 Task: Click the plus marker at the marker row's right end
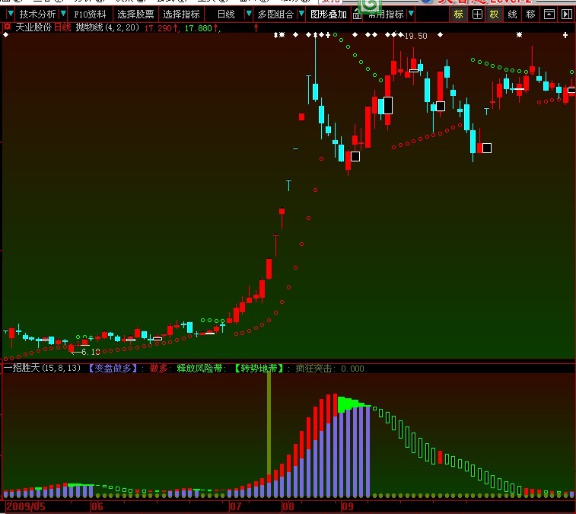[x=565, y=35]
